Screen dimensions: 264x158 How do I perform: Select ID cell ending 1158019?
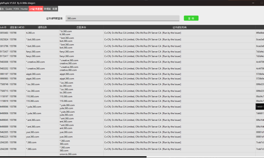(4, 101)
